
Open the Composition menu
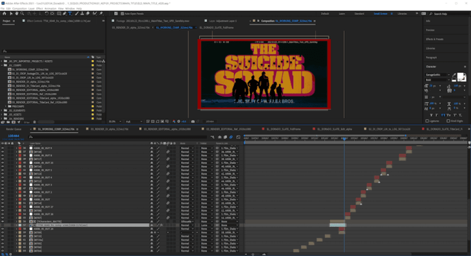19,9
